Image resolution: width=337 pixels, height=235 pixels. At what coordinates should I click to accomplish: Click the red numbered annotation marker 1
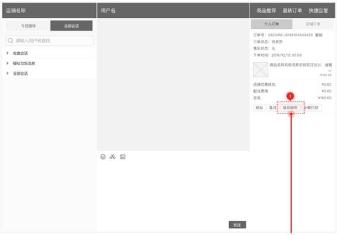tap(290, 96)
